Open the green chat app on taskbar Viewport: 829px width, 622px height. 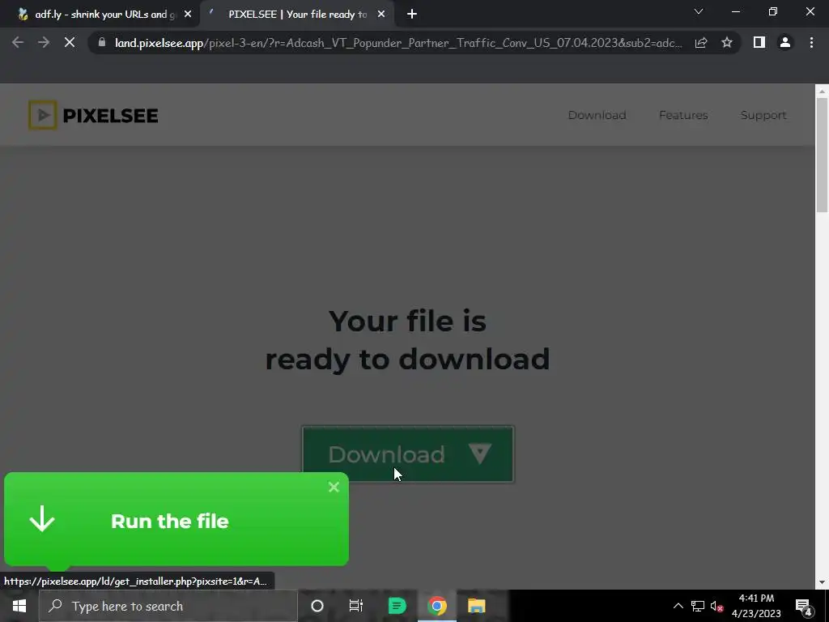pos(397,606)
